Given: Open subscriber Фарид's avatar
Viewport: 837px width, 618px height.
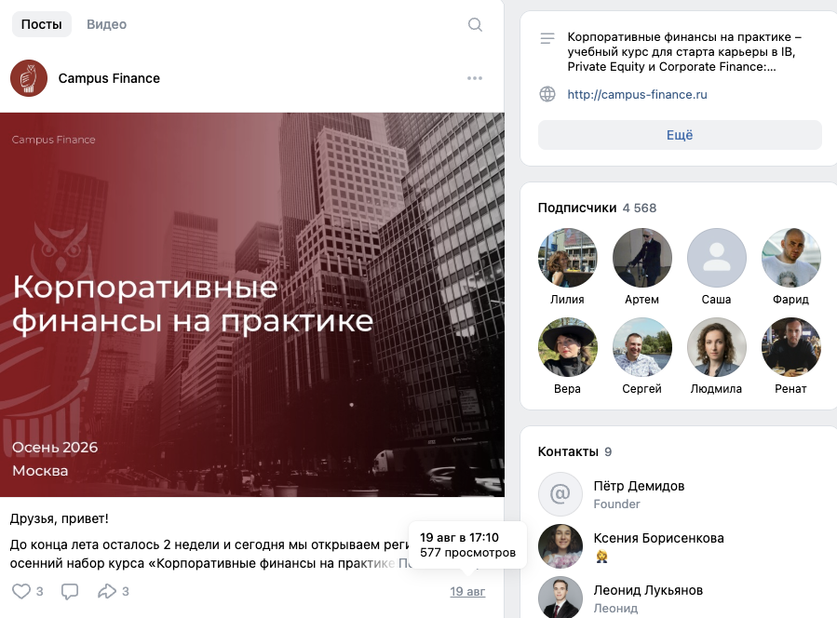Looking at the screenshot, I should (790, 258).
